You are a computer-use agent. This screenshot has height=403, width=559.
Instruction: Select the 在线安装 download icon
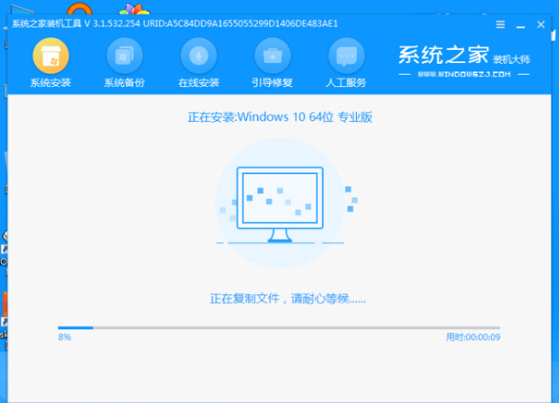tap(199, 56)
